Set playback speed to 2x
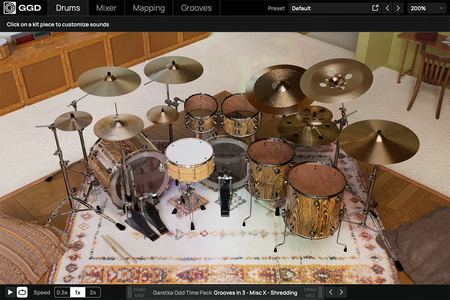450x300 pixels. point(93,293)
